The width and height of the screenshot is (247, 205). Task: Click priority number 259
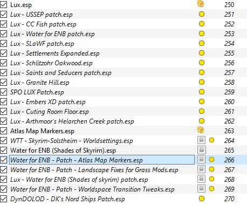229,92
